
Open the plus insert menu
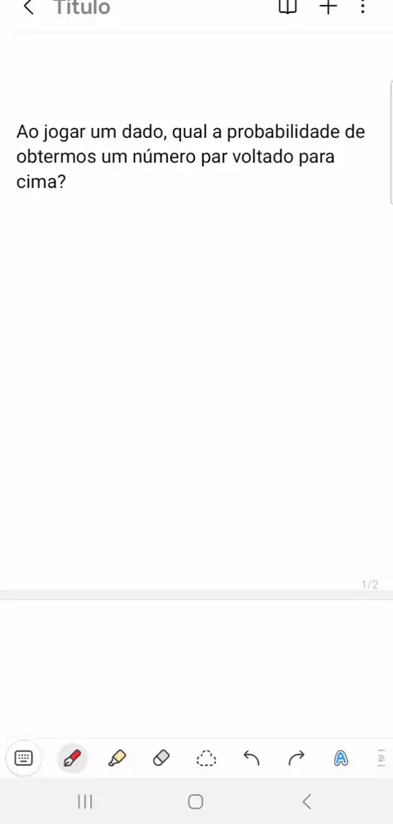328,7
